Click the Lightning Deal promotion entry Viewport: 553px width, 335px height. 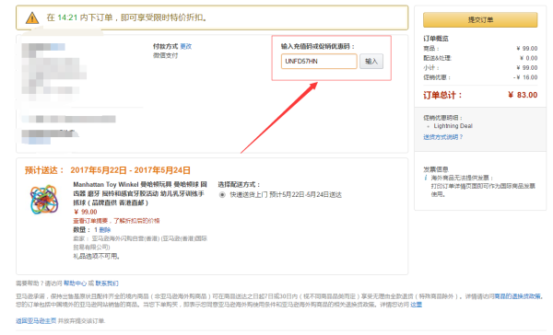[x=453, y=126]
